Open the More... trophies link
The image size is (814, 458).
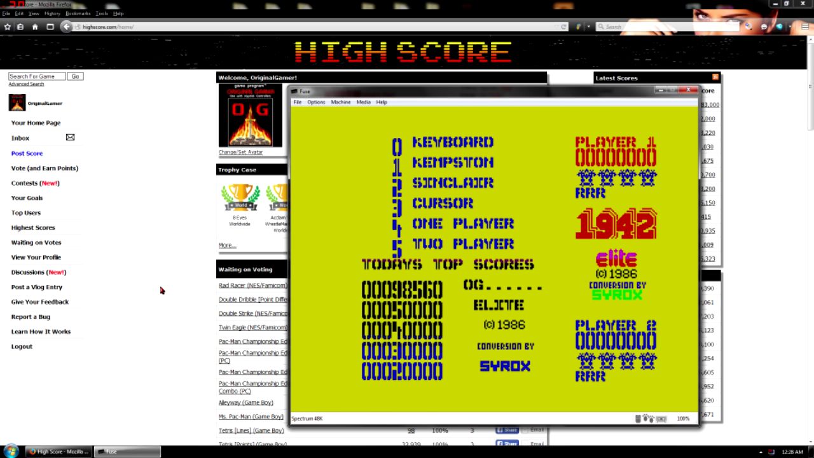(x=227, y=245)
